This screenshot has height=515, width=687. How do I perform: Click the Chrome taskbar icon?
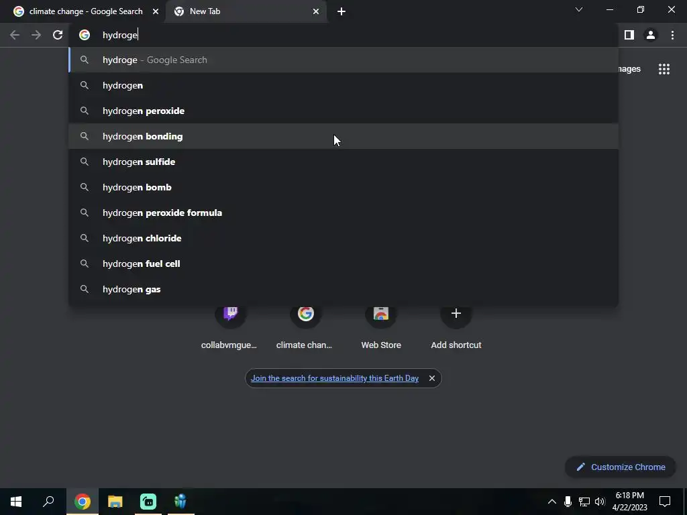[83, 502]
